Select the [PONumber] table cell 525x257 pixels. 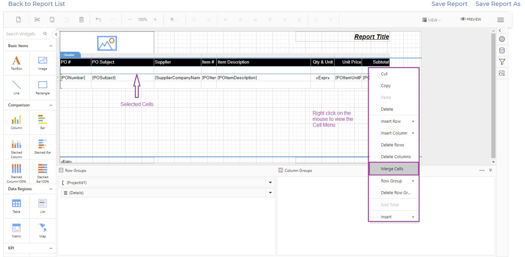coord(76,78)
